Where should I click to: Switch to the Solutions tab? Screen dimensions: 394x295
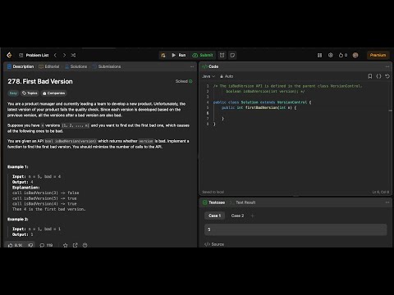[76, 66]
